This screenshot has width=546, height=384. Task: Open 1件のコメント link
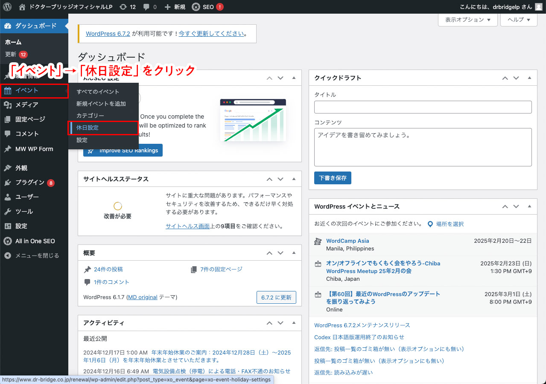tap(112, 282)
